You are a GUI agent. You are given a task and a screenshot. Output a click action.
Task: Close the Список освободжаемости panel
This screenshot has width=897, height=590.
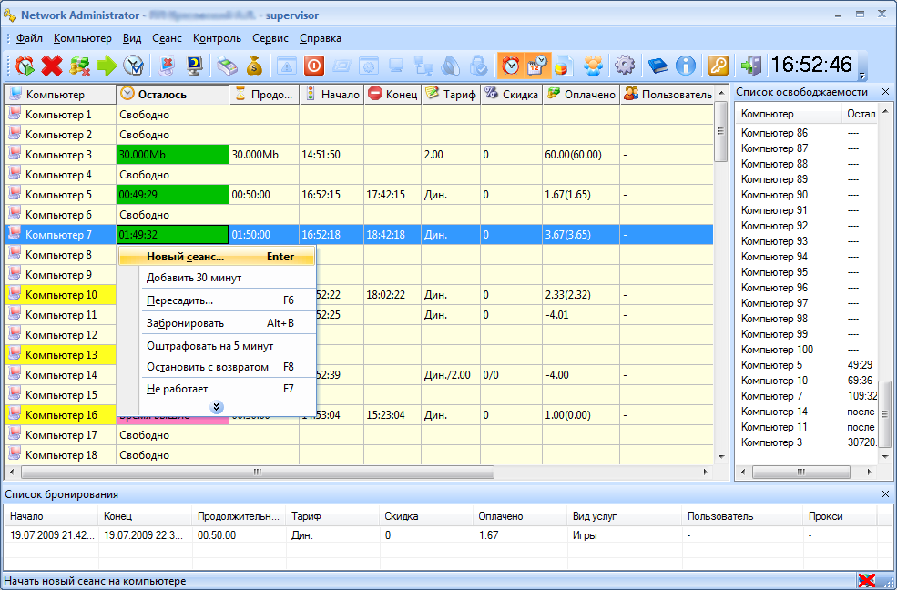(885, 91)
